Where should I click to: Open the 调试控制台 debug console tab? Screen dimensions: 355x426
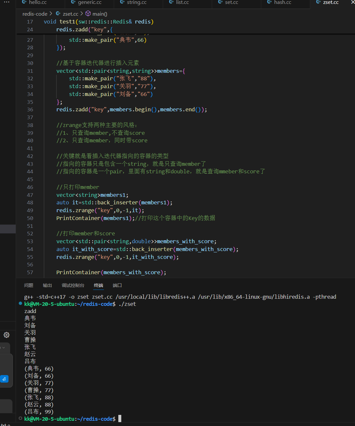pos(73,285)
